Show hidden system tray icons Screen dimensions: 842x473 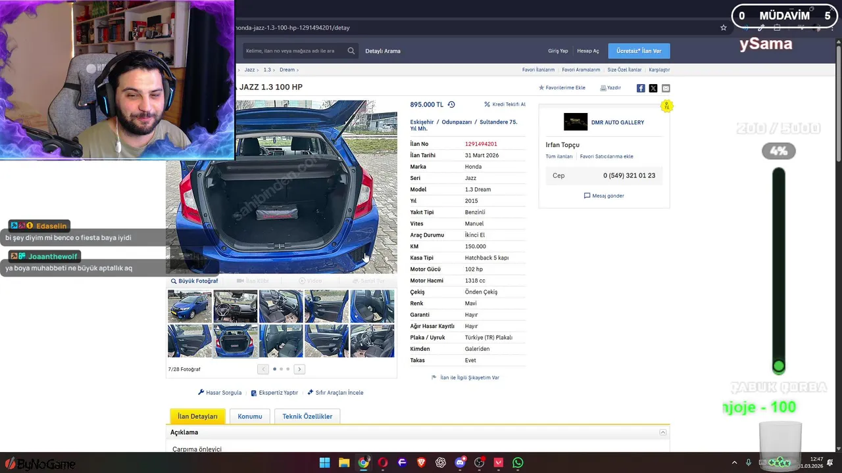pos(734,462)
